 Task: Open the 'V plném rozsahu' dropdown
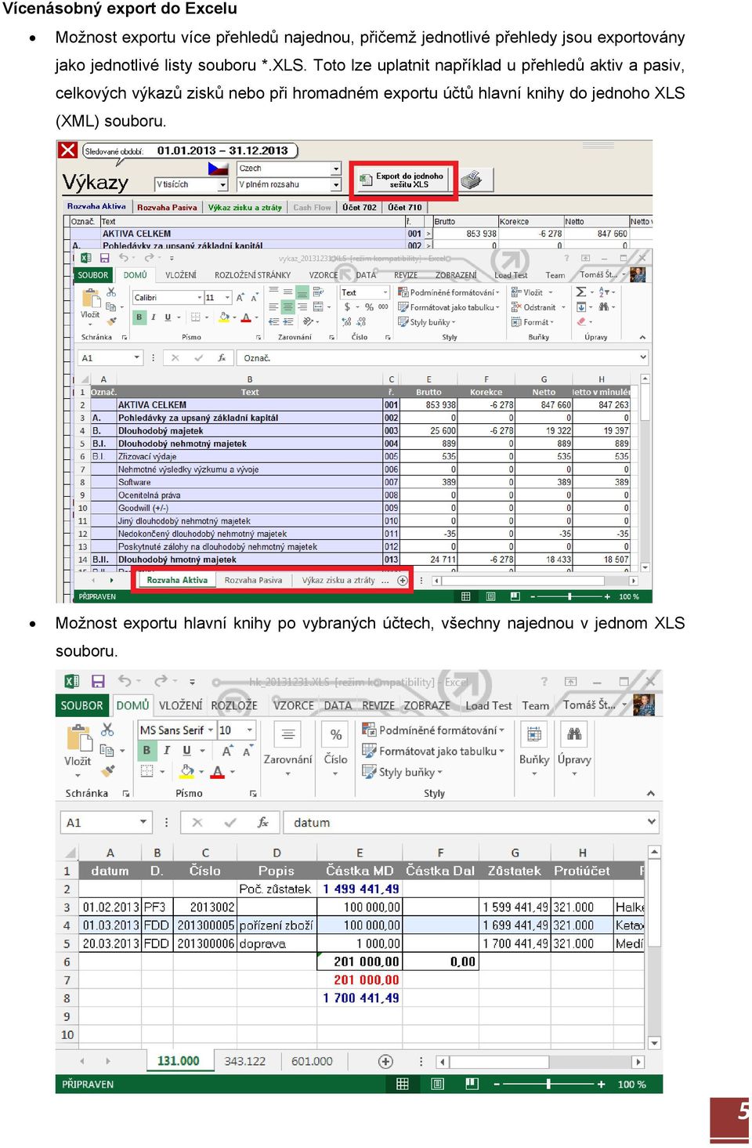coord(336,184)
